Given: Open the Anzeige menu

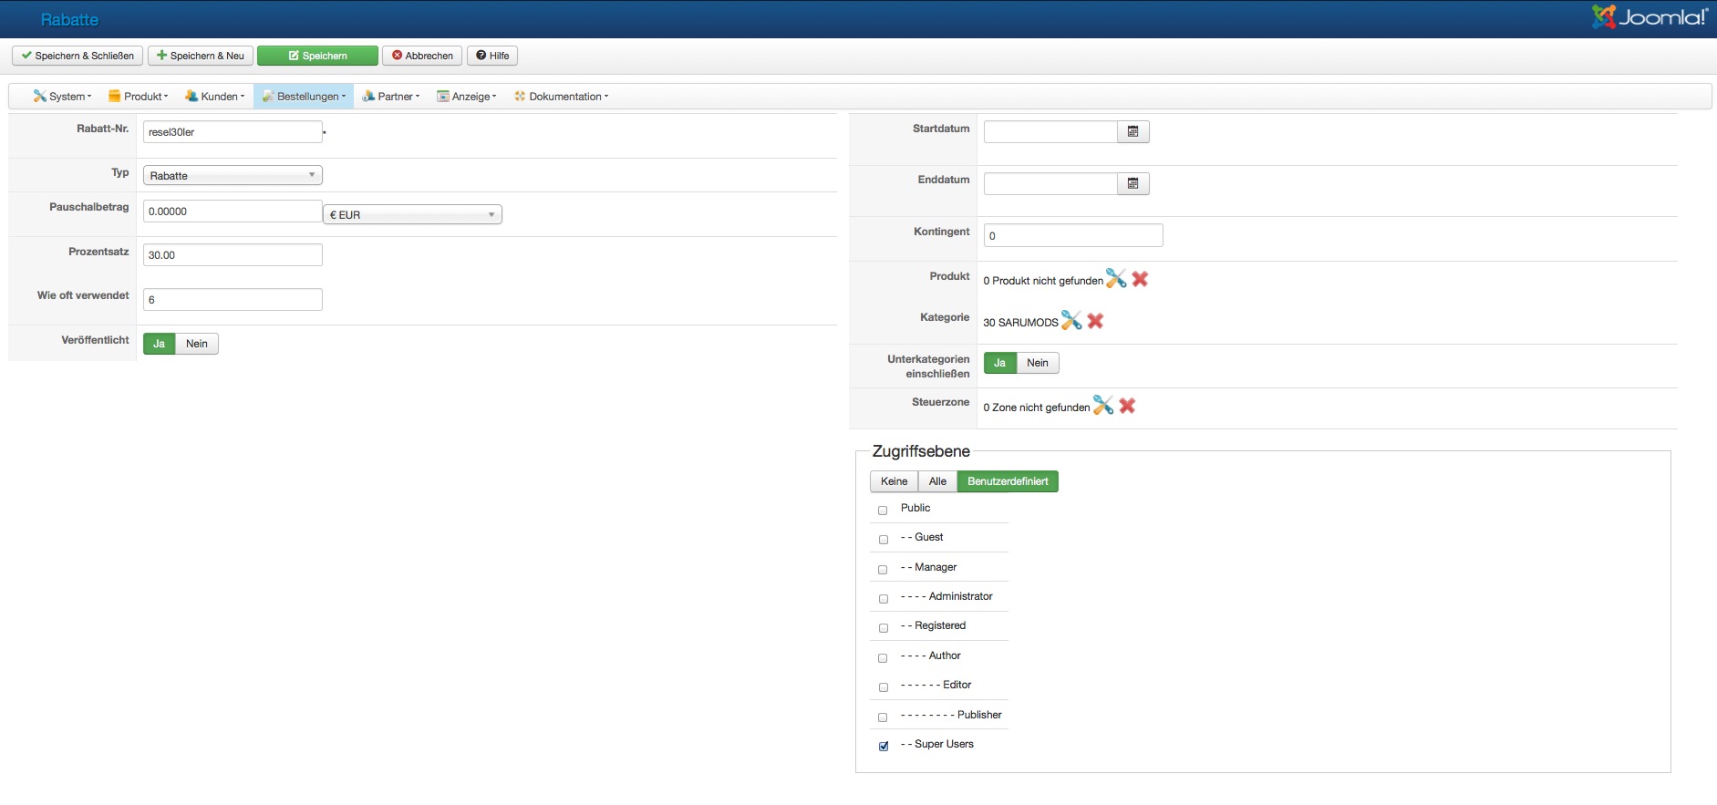Looking at the screenshot, I should click(x=467, y=97).
